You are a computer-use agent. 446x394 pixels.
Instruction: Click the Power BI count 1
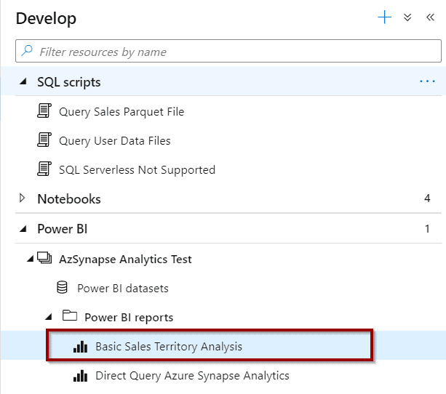(427, 229)
